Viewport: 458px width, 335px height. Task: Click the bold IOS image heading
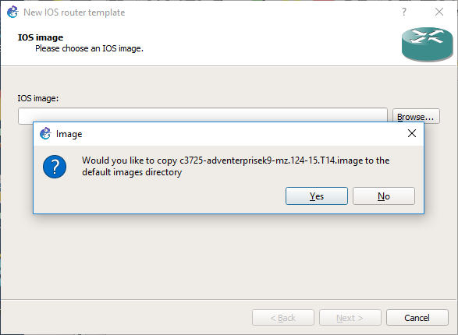click(x=41, y=37)
